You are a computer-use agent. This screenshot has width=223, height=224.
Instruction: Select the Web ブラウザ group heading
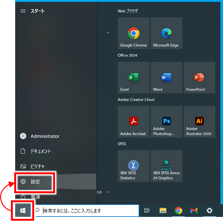click(x=128, y=11)
